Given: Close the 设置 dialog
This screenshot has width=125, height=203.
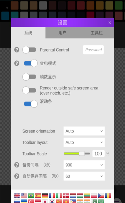Looking at the screenshot, I should [110, 23].
